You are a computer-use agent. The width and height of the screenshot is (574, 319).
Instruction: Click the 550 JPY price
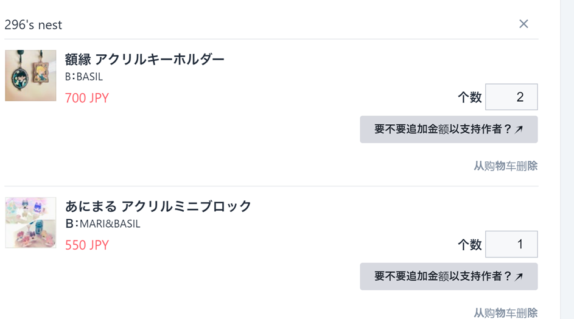click(87, 245)
